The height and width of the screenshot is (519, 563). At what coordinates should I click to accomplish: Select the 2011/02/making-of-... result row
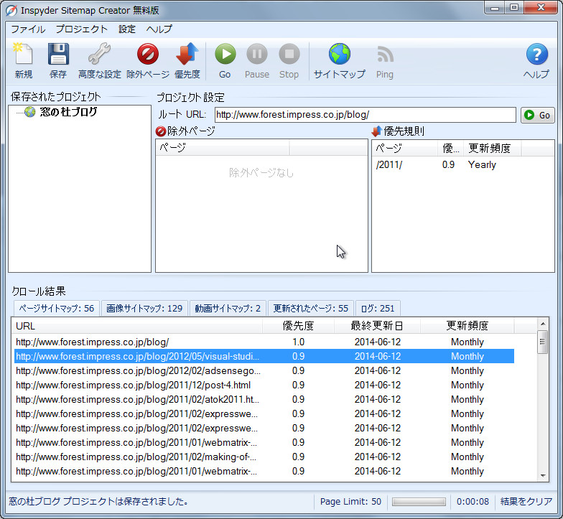[264, 457]
